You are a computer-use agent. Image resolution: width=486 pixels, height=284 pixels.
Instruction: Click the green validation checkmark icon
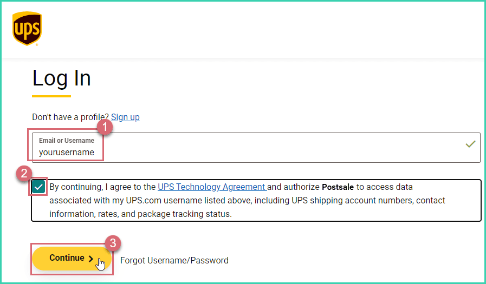[470, 144]
